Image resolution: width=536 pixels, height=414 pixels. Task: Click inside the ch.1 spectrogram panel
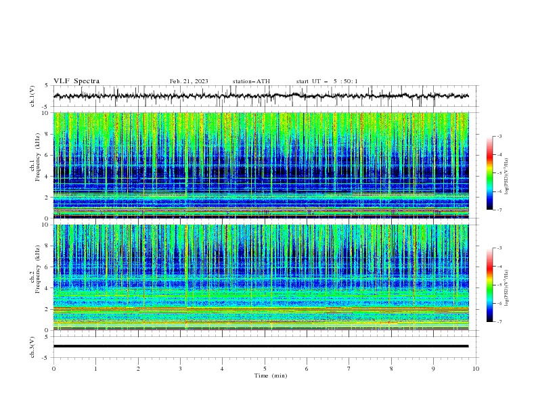[x=261, y=165]
